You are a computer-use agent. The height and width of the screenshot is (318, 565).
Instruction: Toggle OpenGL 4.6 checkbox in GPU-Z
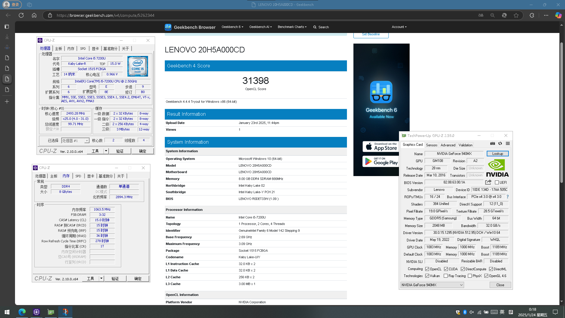(486, 276)
